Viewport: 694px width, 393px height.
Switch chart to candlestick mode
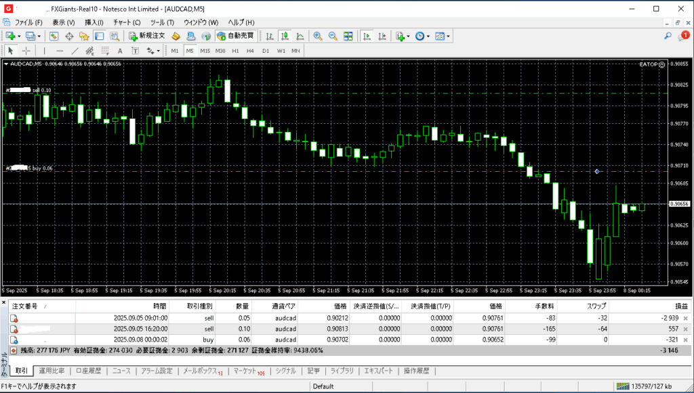pyautogui.click(x=284, y=36)
